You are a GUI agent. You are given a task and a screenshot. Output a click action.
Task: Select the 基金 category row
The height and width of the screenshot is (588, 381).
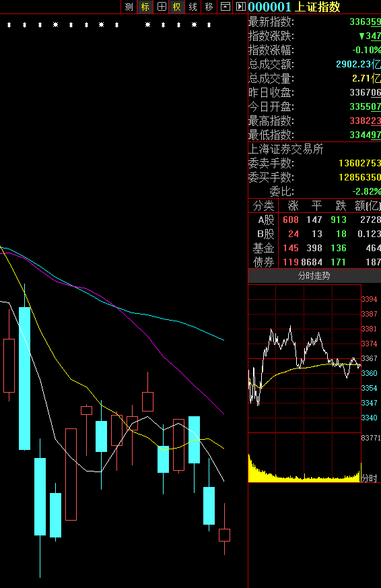314,248
